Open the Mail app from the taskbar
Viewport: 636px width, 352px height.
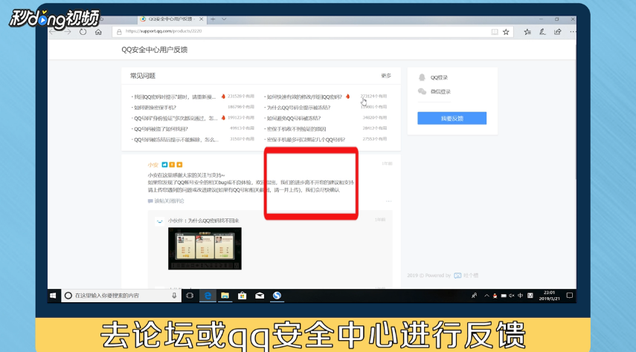(x=260, y=296)
